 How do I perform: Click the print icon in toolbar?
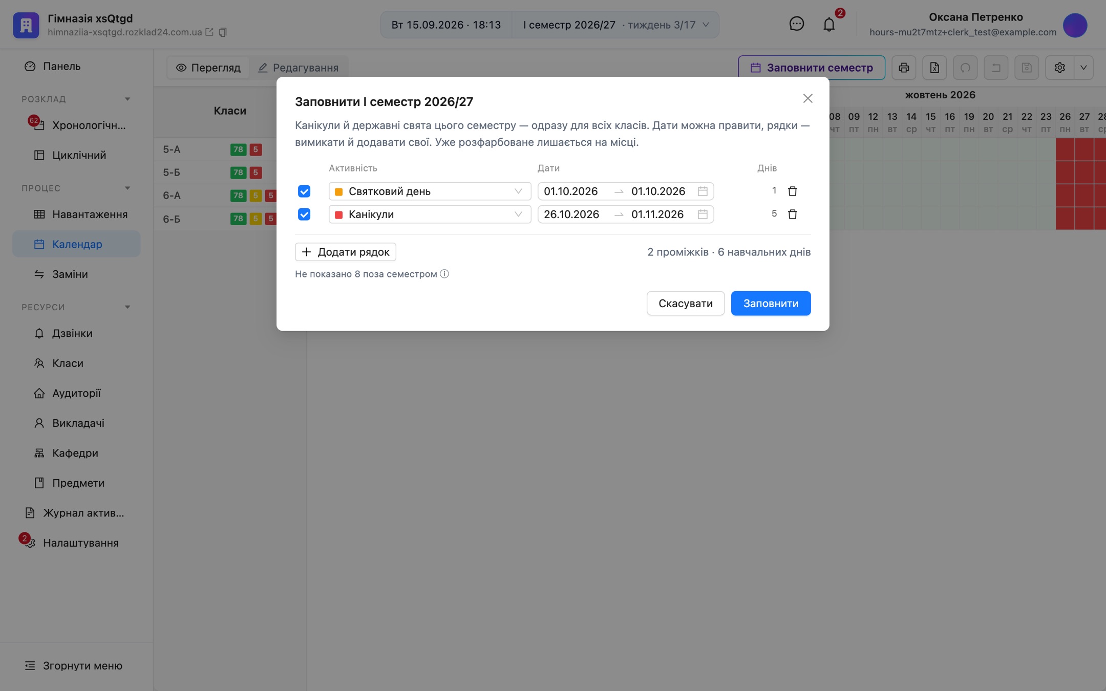pyautogui.click(x=904, y=68)
